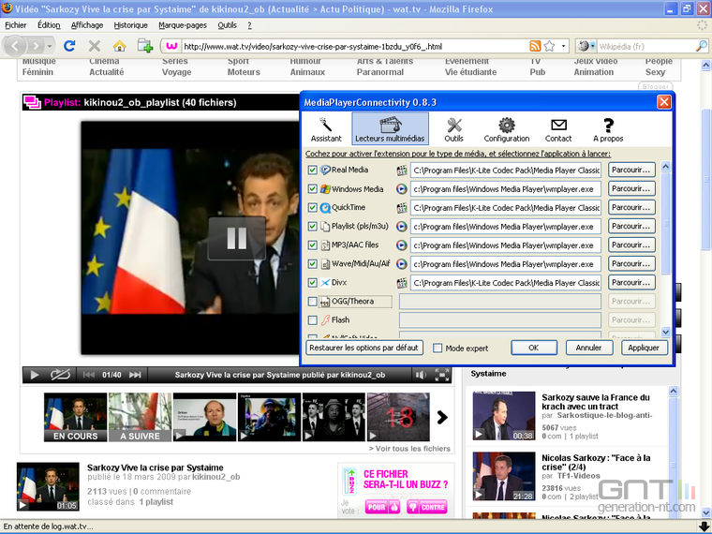Image resolution: width=712 pixels, height=534 pixels.
Task: Click the new tab plus icon
Action: 145,46
